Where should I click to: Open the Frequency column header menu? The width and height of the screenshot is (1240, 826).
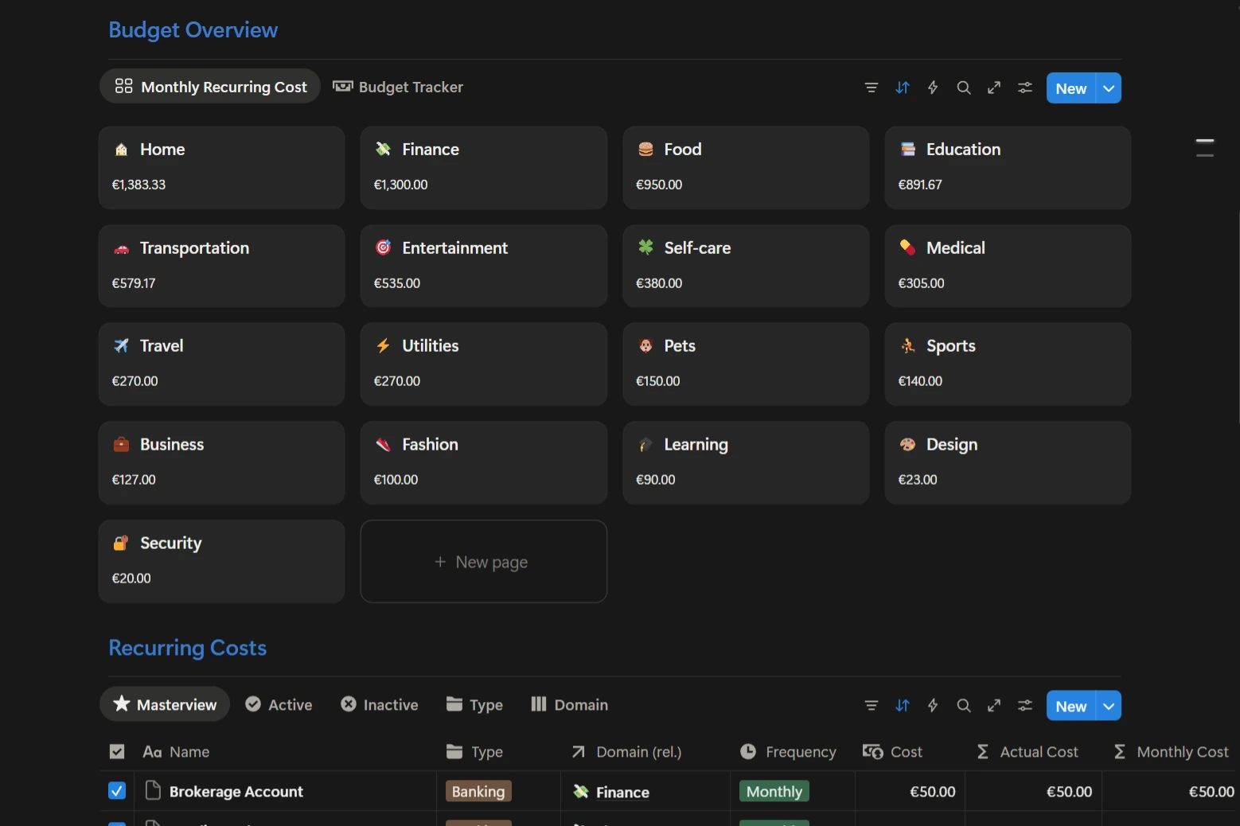[x=789, y=752]
